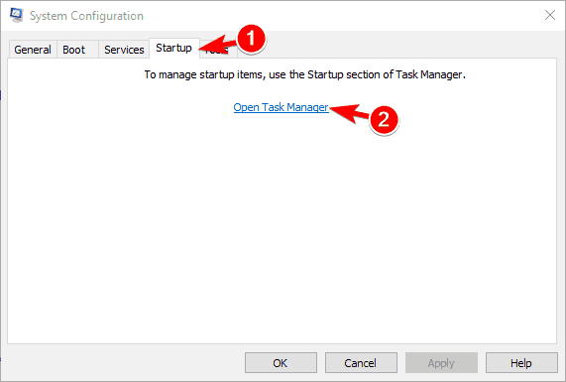The image size is (566, 382).
Task: Select the Services tab
Action: [x=124, y=50]
